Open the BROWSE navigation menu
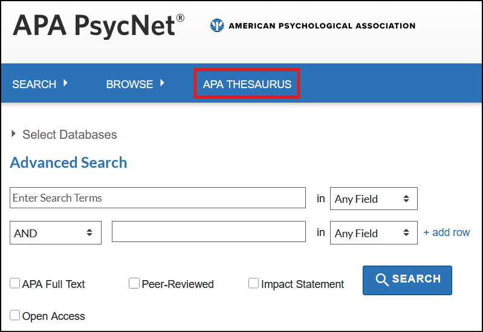This screenshot has height=332, width=483. point(129,84)
